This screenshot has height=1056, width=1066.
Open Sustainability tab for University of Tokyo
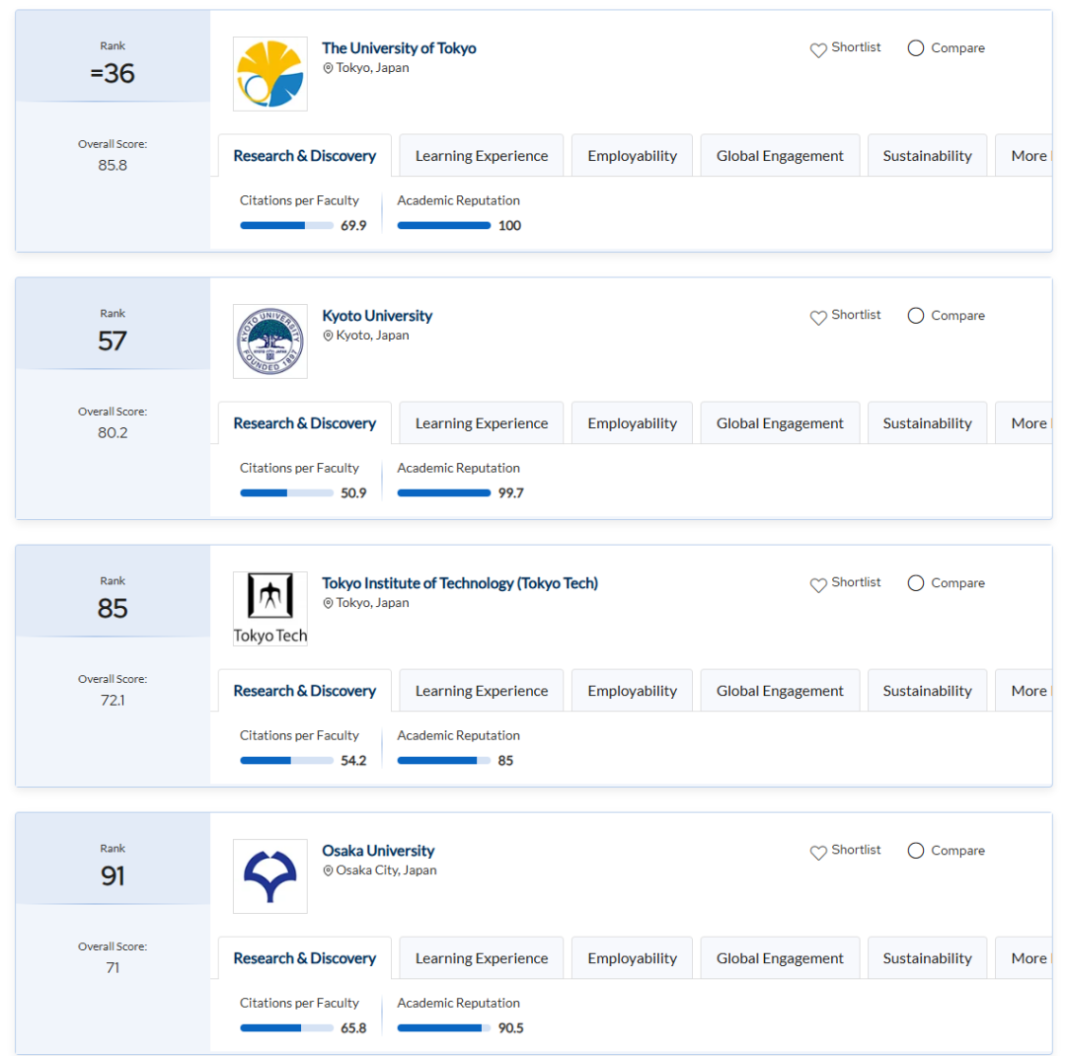[x=927, y=156]
